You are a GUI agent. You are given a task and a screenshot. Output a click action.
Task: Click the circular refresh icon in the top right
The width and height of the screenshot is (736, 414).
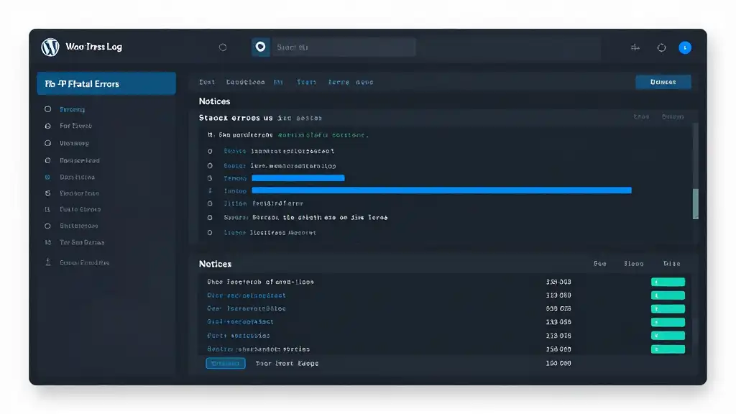point(661,47)
